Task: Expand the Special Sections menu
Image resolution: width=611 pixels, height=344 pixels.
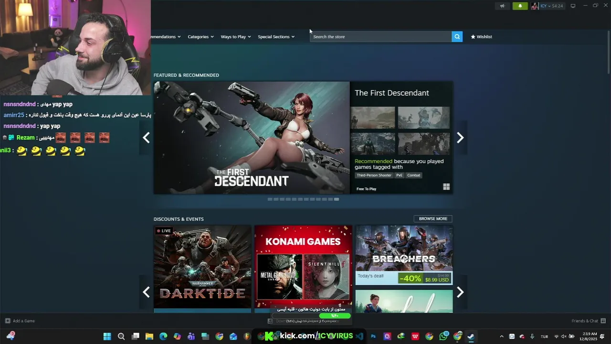Action: tap(276, 37)
